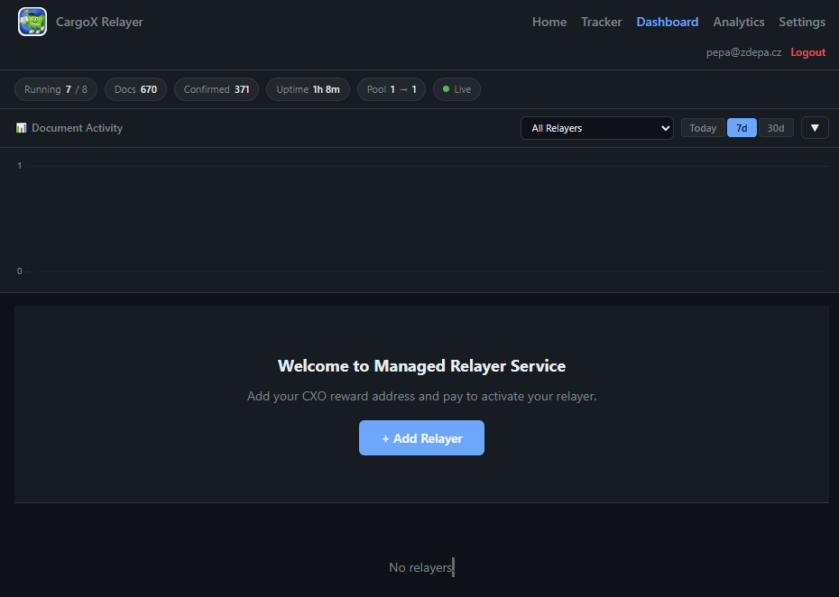Click the Docs 670 counter pill
839x597 pixels.
click(x=135, y=88)
